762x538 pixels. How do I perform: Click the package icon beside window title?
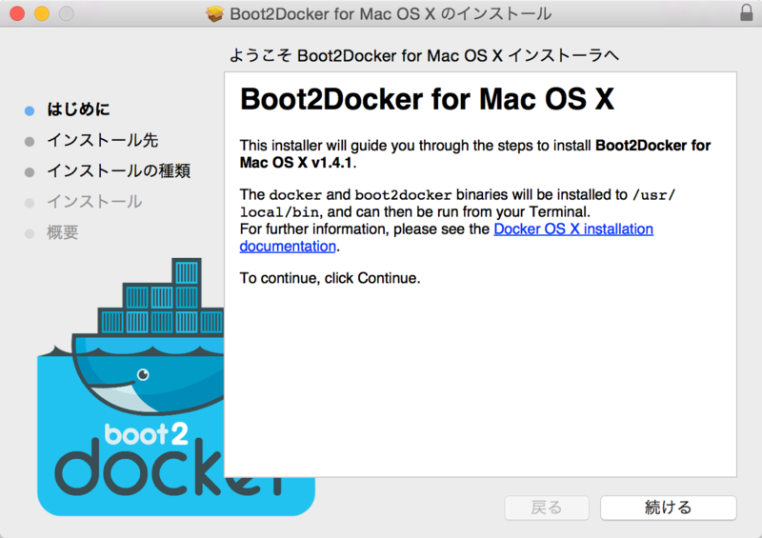(214, 13)
